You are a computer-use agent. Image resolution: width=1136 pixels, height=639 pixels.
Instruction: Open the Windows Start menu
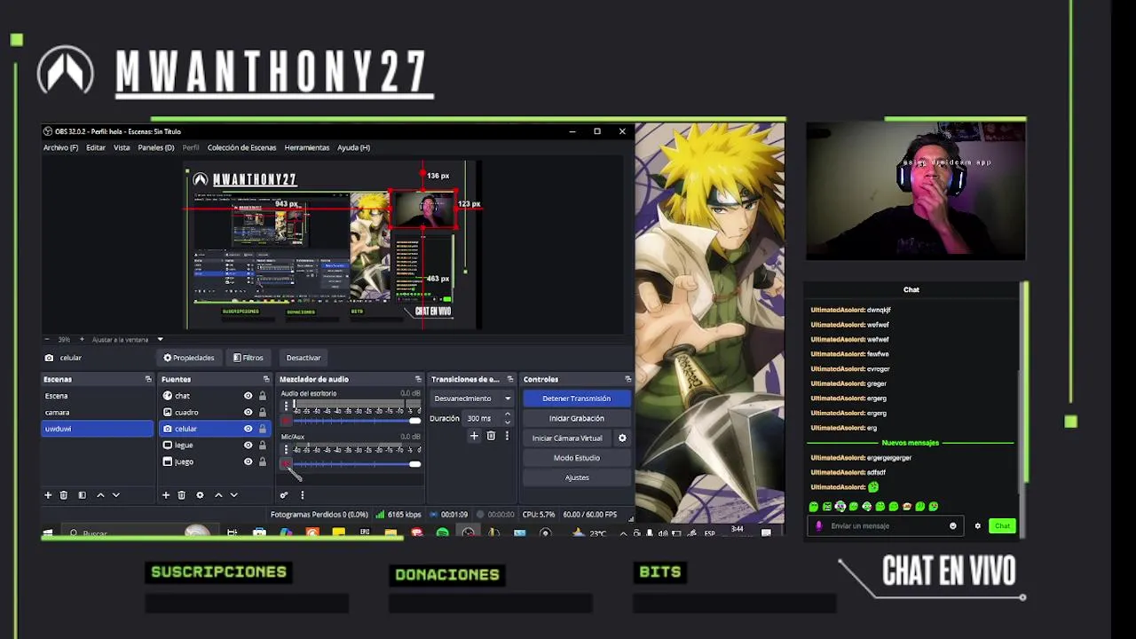48,533
